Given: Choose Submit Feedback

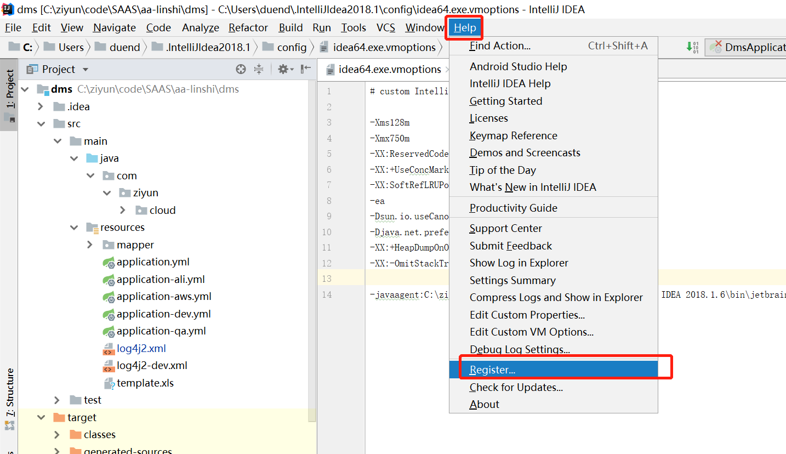Looking at the screenshot, I should 554,246.
